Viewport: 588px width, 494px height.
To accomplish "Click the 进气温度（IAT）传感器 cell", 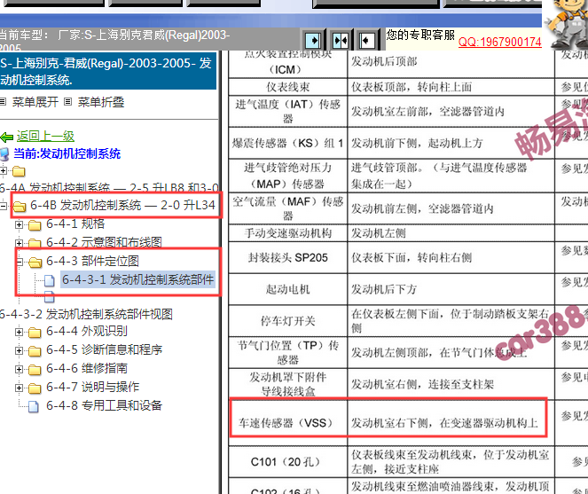I will 287,112.
